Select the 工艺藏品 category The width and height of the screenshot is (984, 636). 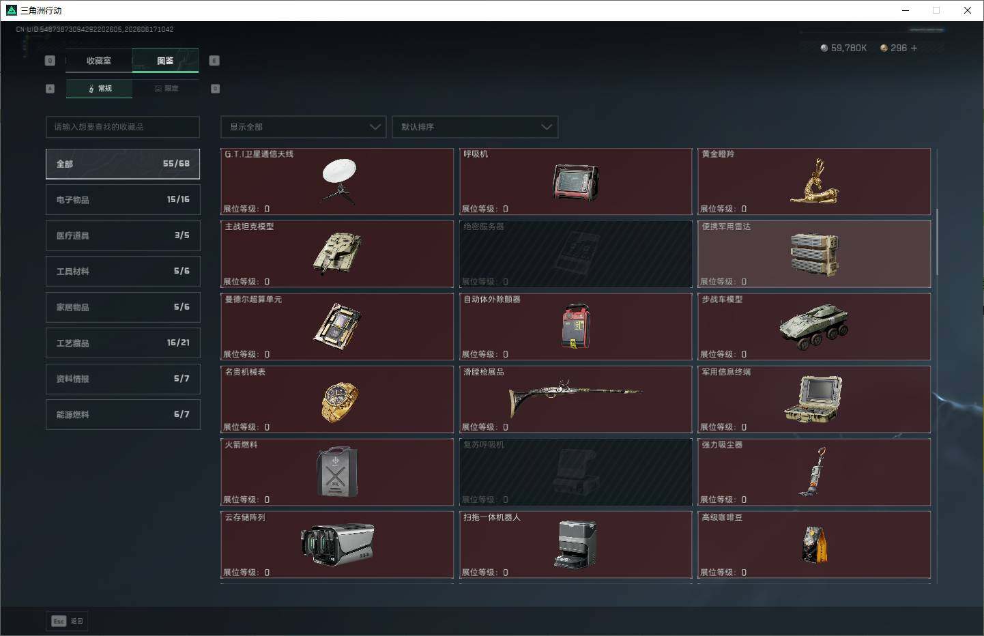[x=123, y=343]
